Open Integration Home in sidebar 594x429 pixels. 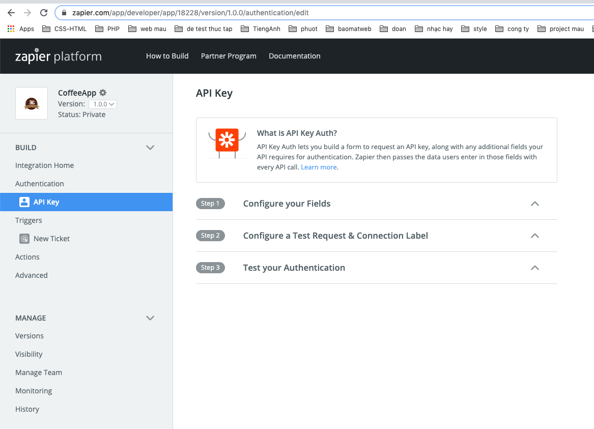pyautogui.click(x=44, y=165)
